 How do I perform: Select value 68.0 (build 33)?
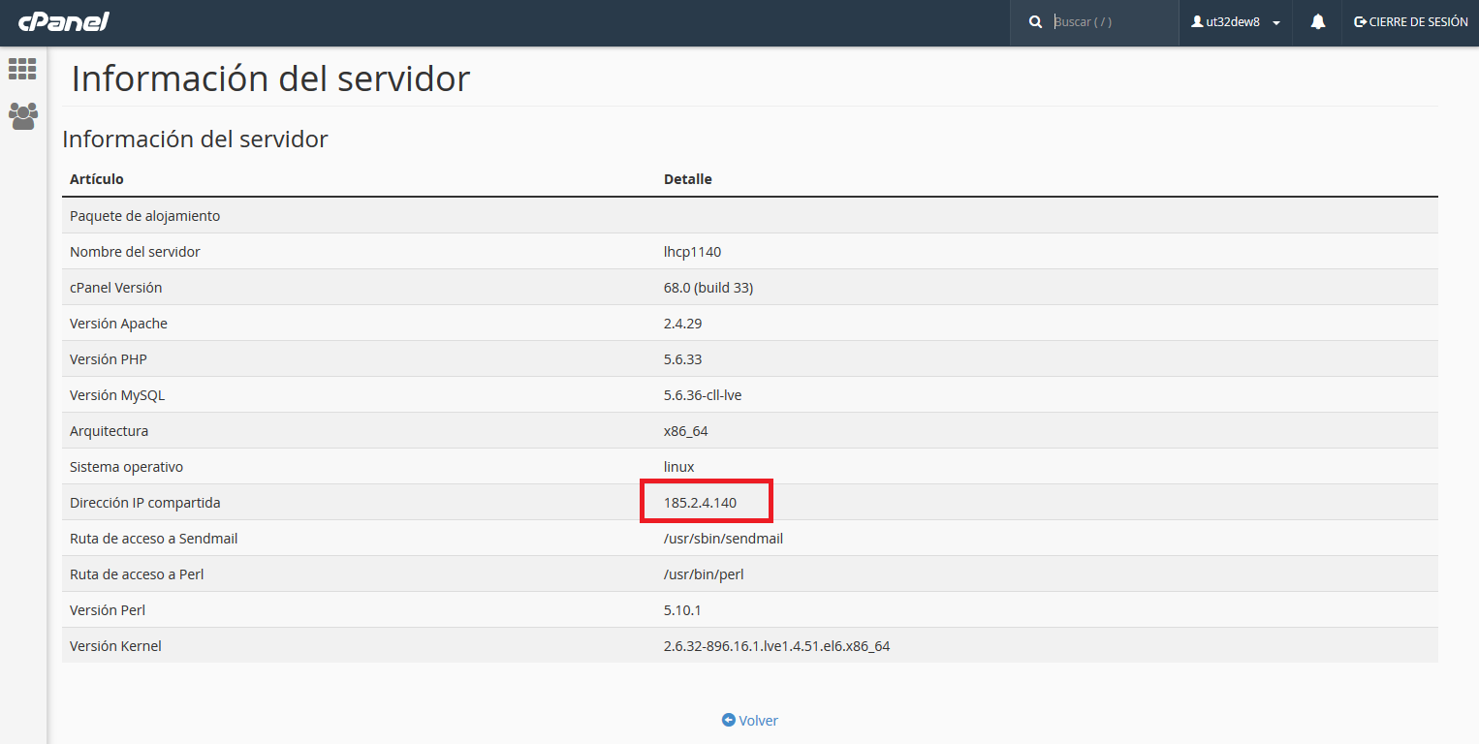[708, 288]
